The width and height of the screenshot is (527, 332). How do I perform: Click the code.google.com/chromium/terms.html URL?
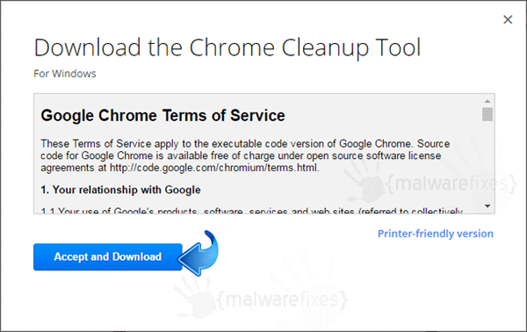coord(213,168)
